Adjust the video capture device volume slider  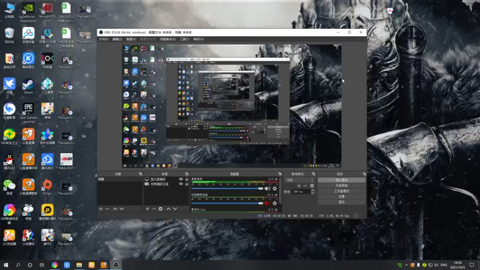coord(227,203)
